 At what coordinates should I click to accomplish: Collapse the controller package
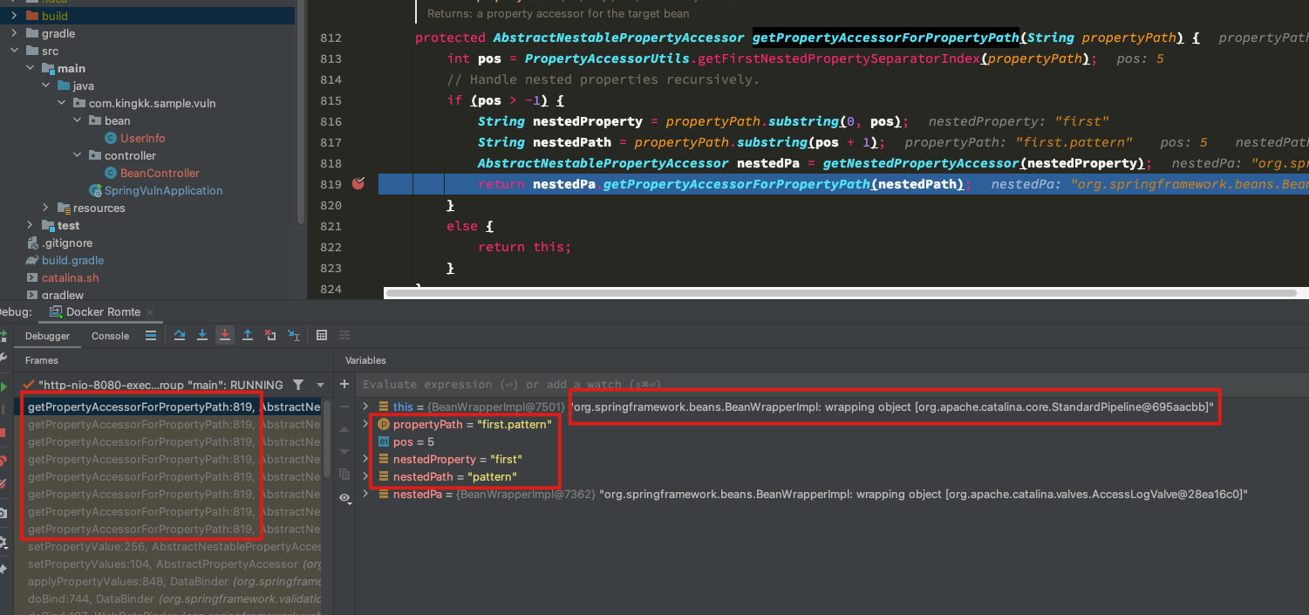77,155
